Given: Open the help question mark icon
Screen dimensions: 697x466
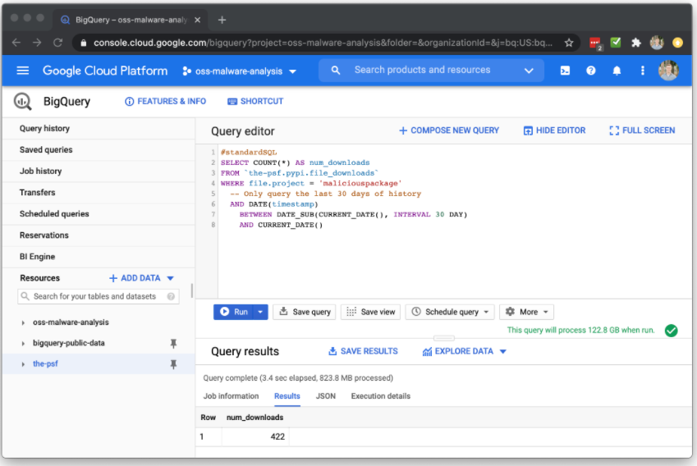Looking at the screenshot, I should [590, 71].
